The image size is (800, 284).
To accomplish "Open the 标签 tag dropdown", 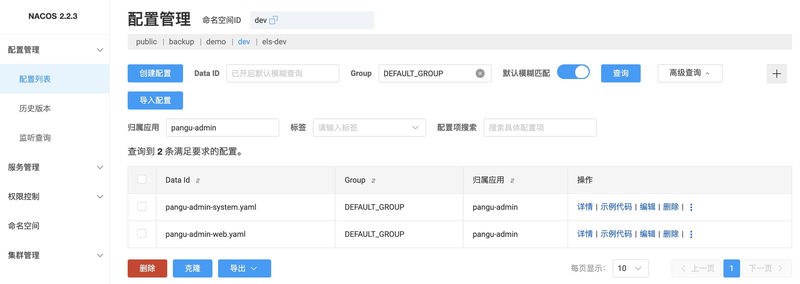I will [x=369, y=128].
